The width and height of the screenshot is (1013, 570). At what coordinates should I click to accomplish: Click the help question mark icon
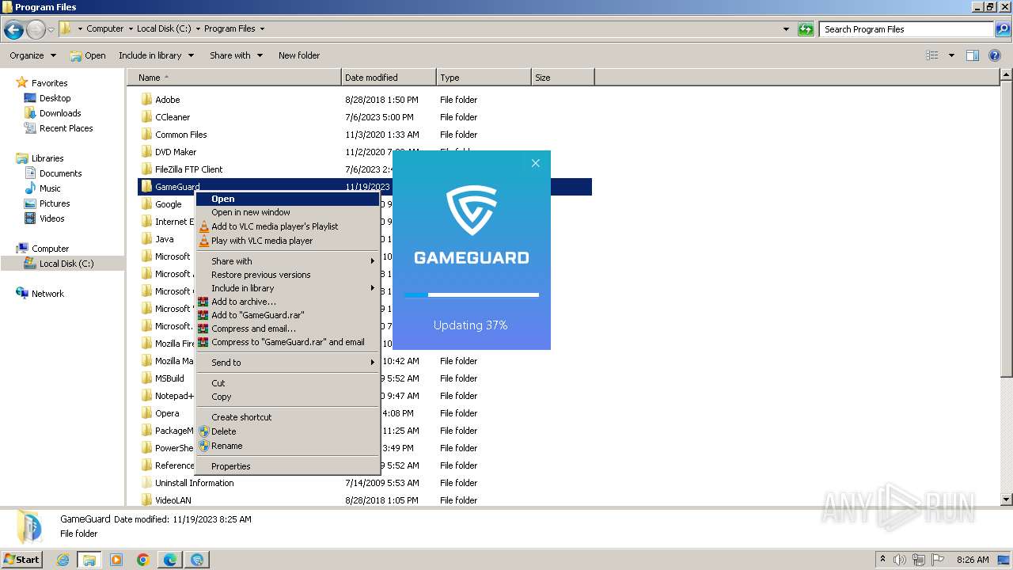pyautogui.click(x=996, y=55)
